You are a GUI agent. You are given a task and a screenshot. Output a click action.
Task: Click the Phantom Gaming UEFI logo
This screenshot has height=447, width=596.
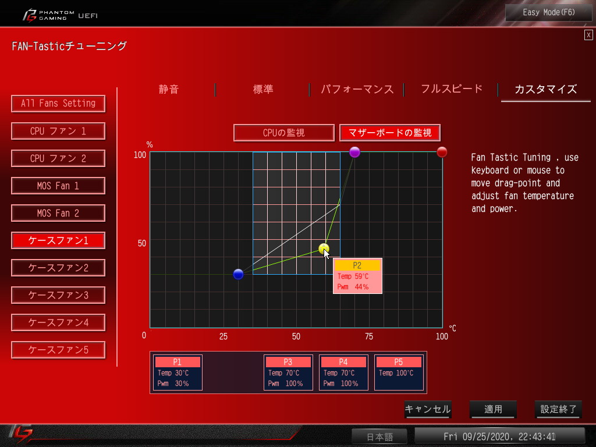pyautogui.click(x=60, y=15)
